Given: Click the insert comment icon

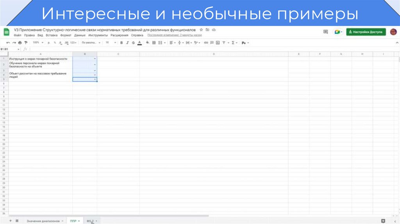Looking at the screenshot, I should pos(212,43).
